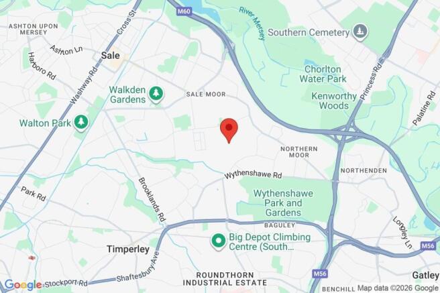Select the Northern Moor area label

pyautogui.click(x=299, y=152)
